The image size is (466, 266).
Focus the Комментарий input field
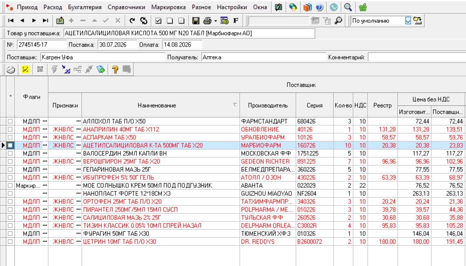417,57
